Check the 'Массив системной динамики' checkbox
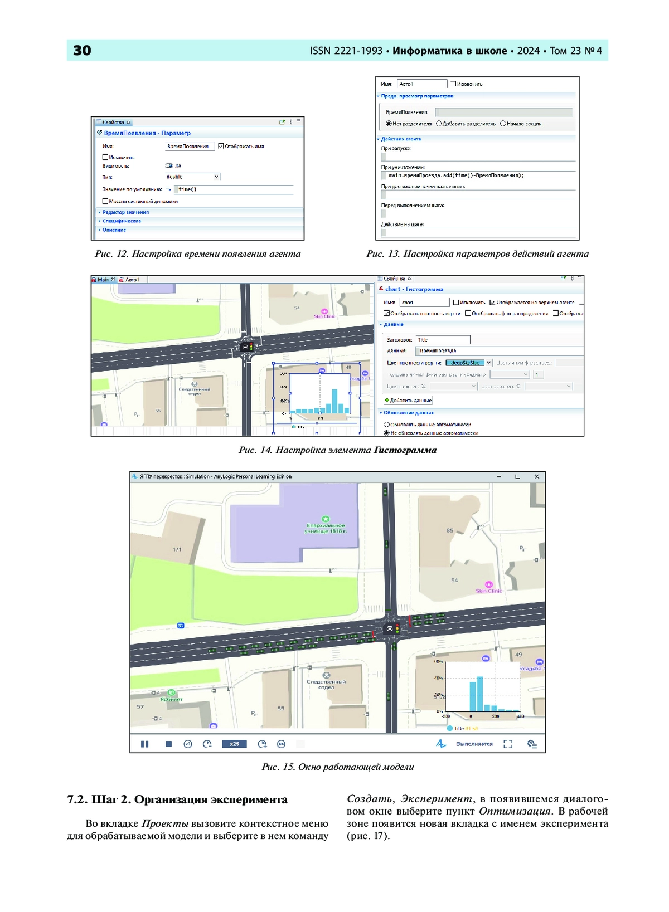 (105, 201)
